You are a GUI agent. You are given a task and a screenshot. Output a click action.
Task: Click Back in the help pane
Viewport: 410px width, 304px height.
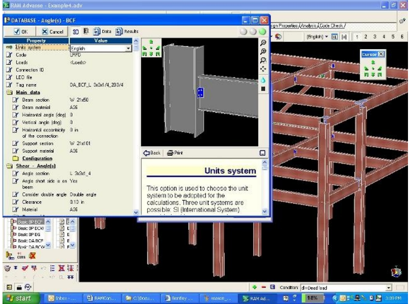(152, 153)
